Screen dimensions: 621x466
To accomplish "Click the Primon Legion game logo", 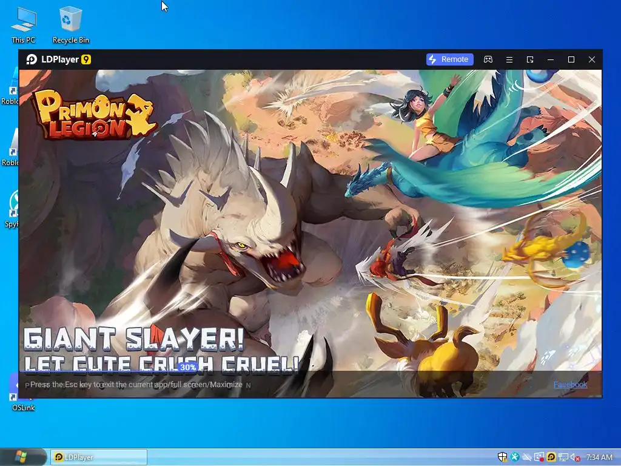I will [x=94, y=115].
